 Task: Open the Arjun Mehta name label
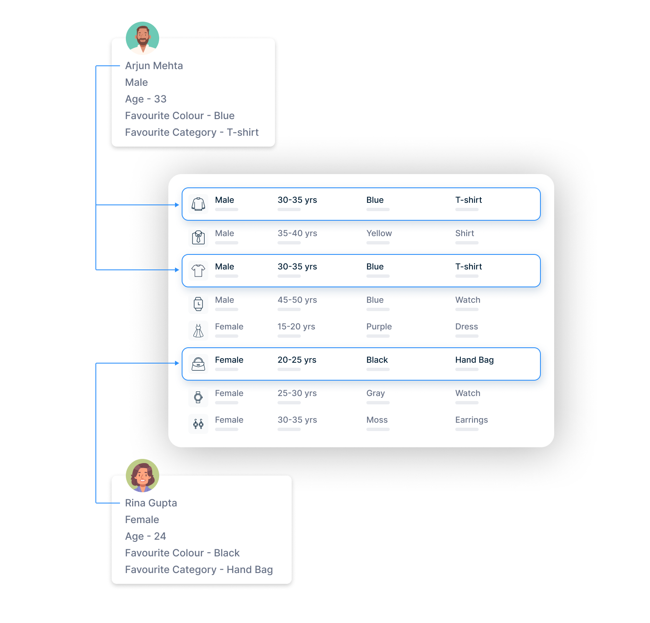click(x=154, y=66)
